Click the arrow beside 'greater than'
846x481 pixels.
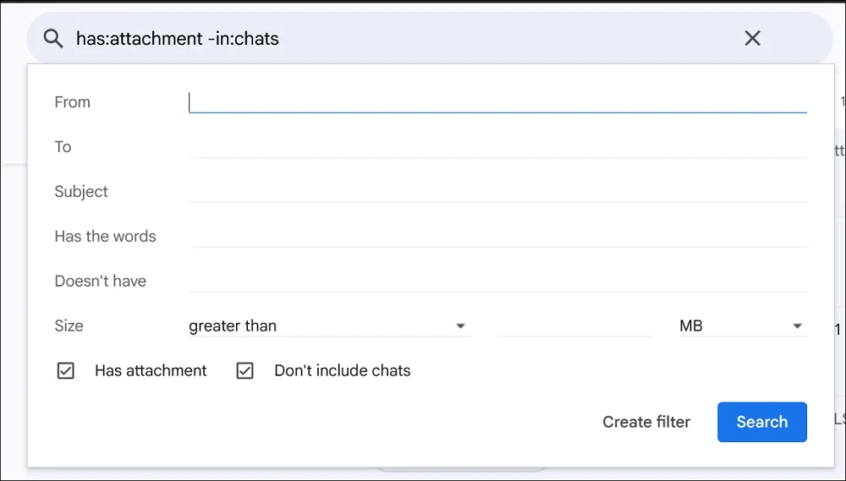[460, 326]
